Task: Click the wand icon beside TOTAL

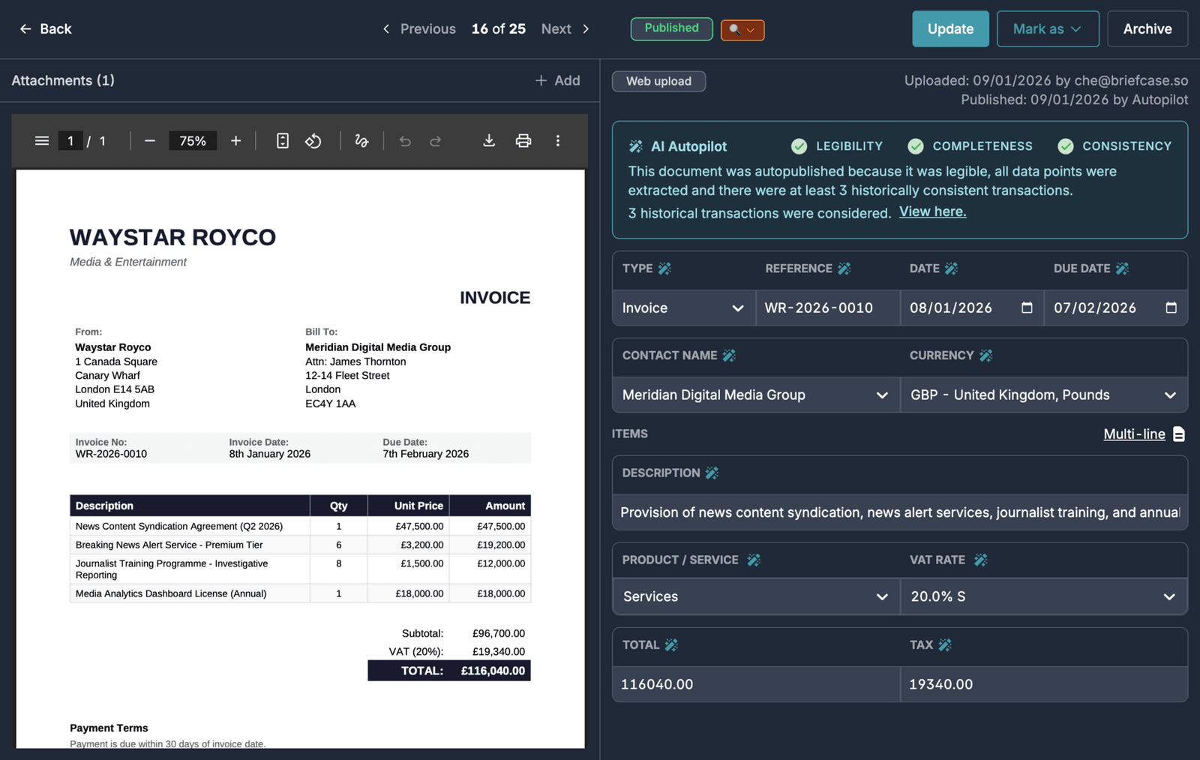Action: click(671, 645)
